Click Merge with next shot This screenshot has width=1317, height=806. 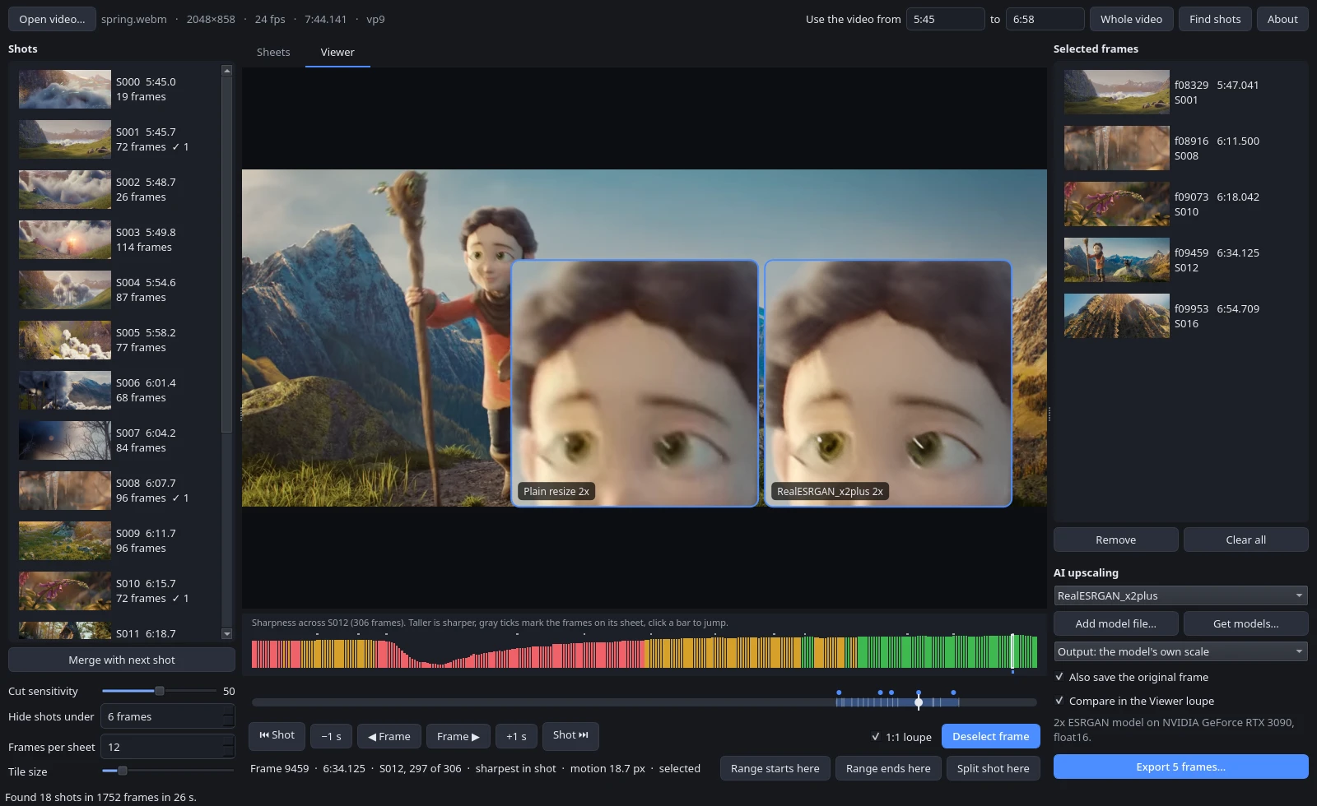pyautogui.click(x=122, y=660)
